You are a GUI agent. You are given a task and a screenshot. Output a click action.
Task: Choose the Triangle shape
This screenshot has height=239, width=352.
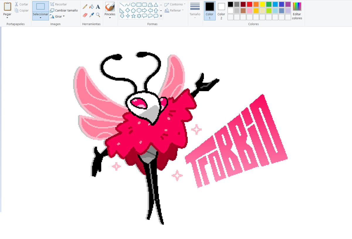[x=155, y=5]
